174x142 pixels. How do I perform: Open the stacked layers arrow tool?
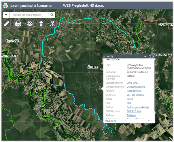click(x=41, y=23)
